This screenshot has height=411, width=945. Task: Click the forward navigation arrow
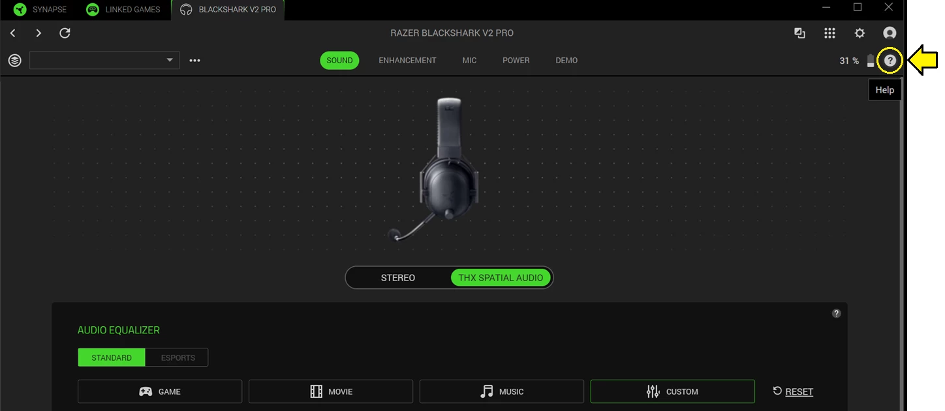tap(39, 33)
